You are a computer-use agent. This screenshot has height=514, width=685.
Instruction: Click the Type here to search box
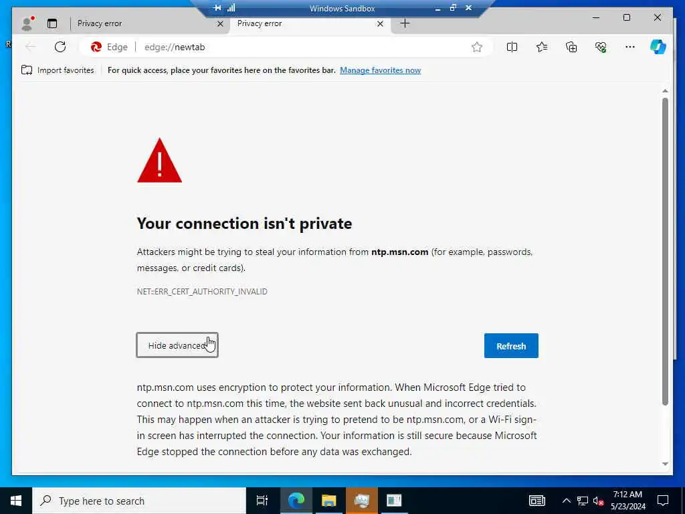tap(139, 501)
